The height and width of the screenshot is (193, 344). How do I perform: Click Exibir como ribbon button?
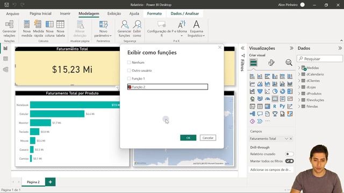[137, 28]
